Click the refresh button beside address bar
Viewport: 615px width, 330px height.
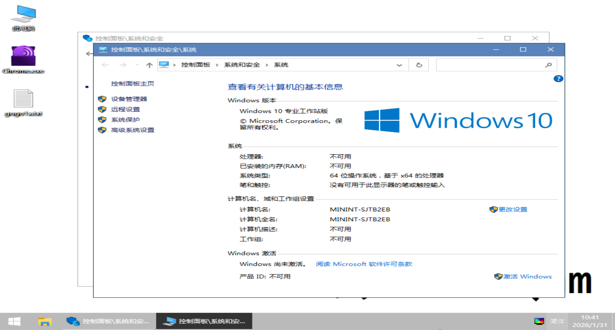[419, 65]
